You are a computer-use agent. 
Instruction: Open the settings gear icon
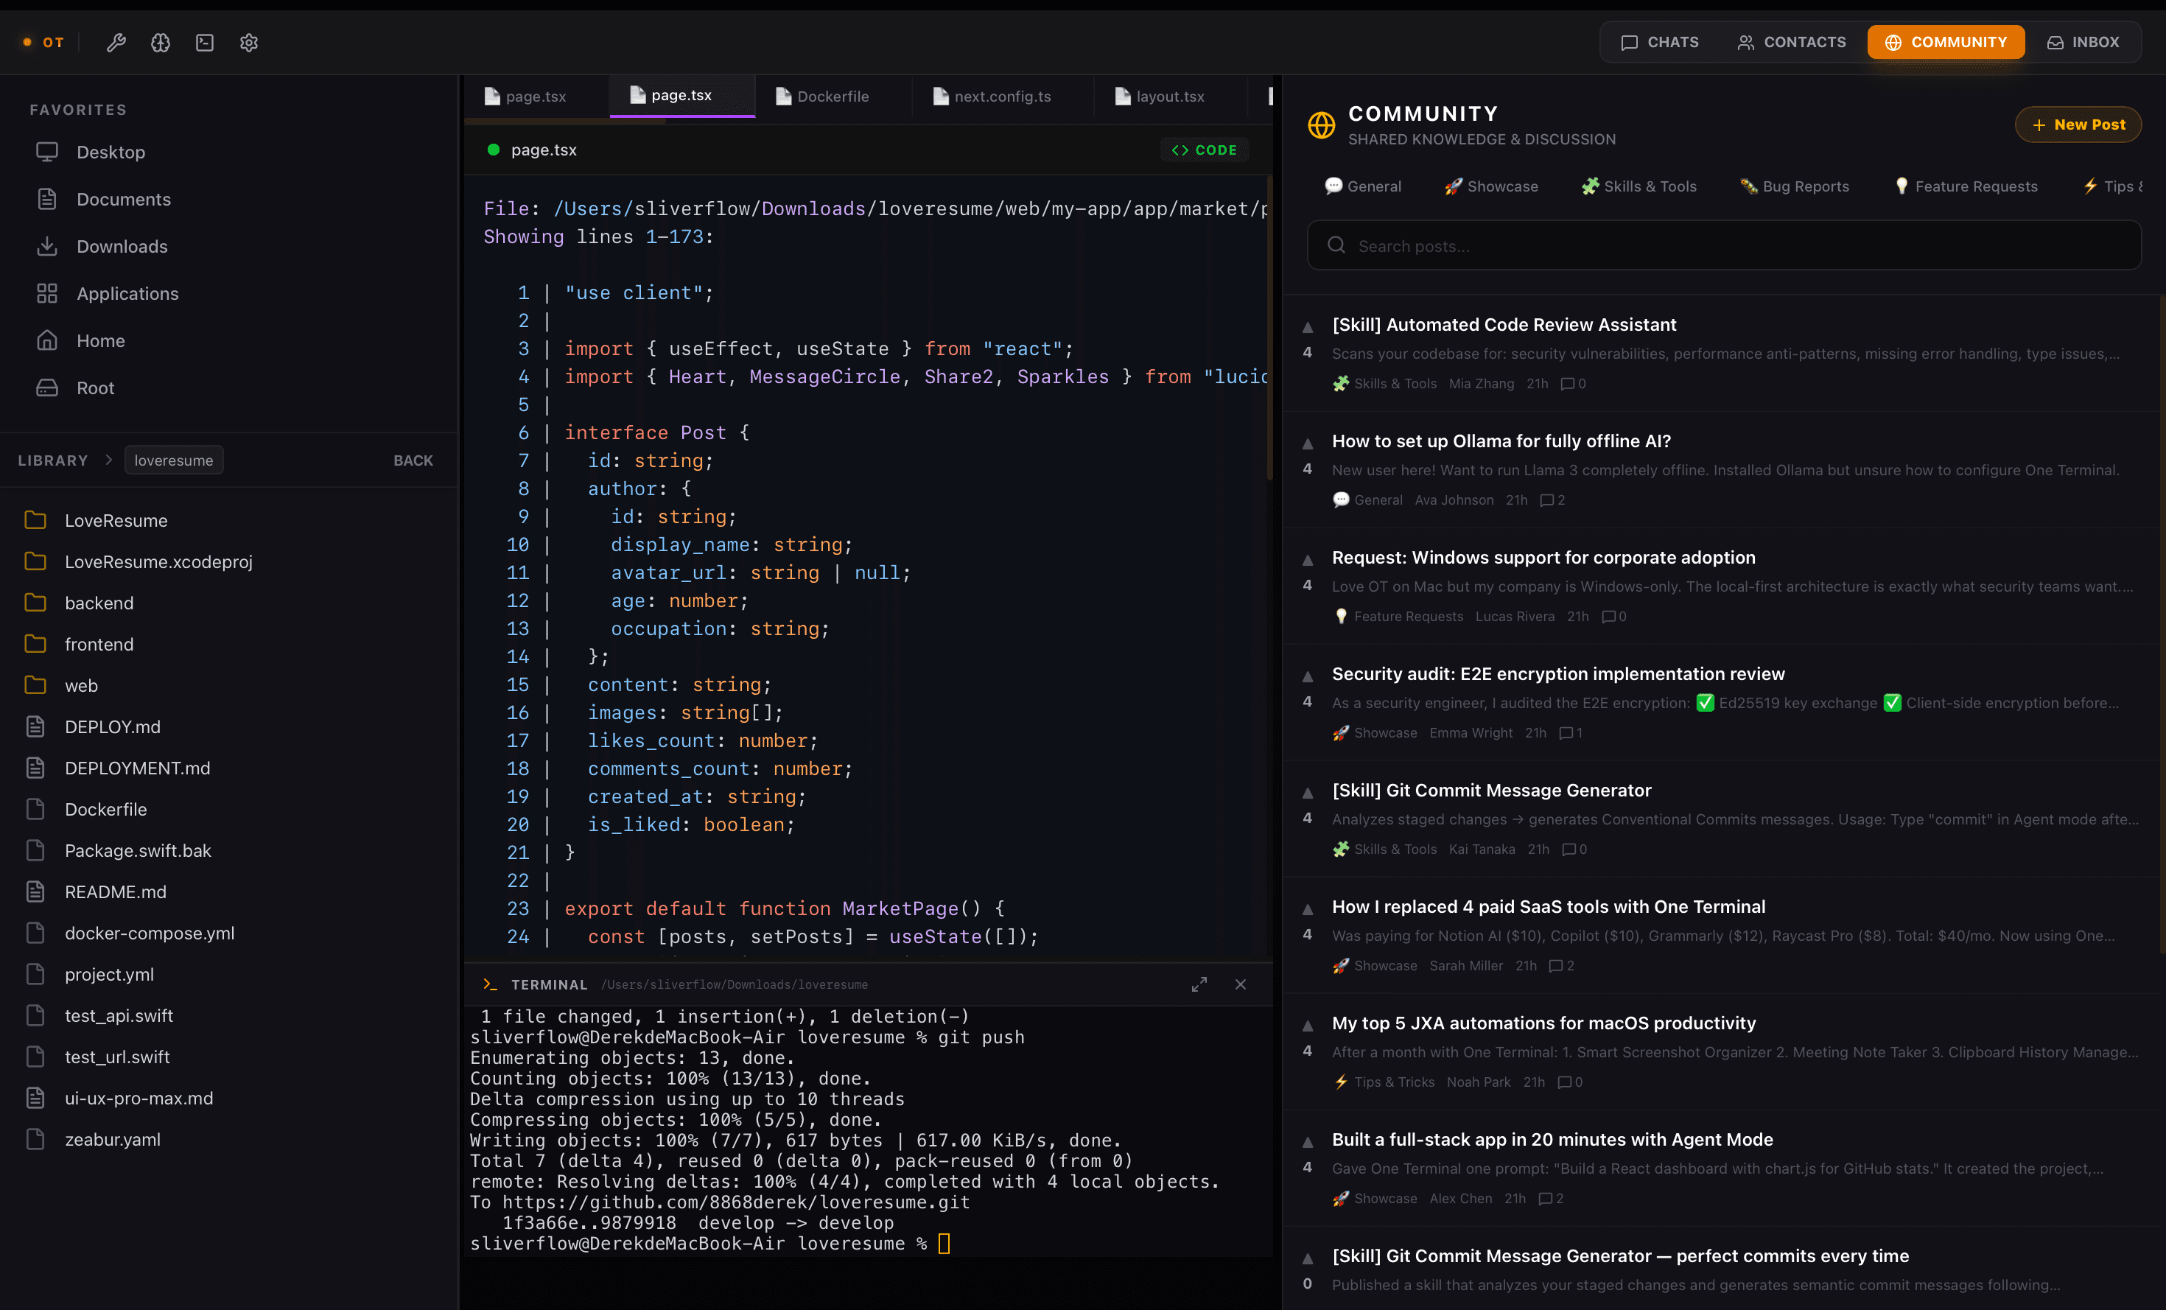[249, 42]
